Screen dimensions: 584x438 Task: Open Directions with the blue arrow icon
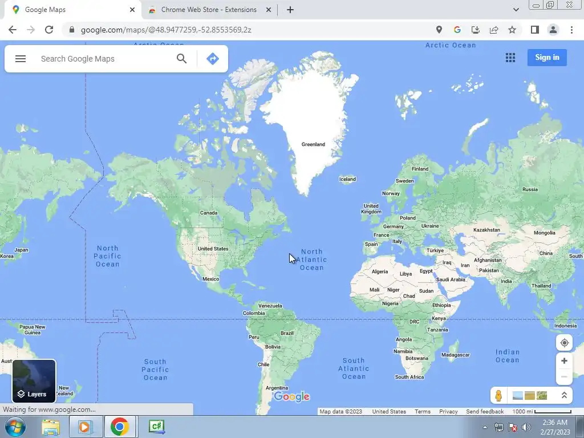point(213,59)
